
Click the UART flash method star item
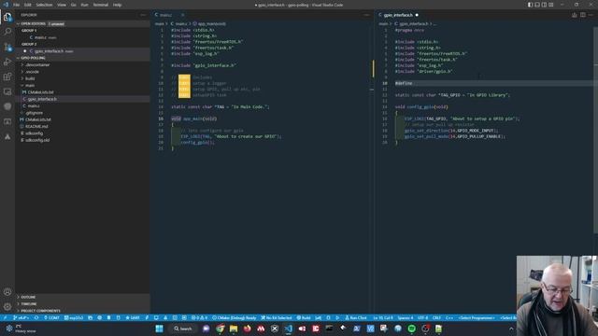point(133,317)
